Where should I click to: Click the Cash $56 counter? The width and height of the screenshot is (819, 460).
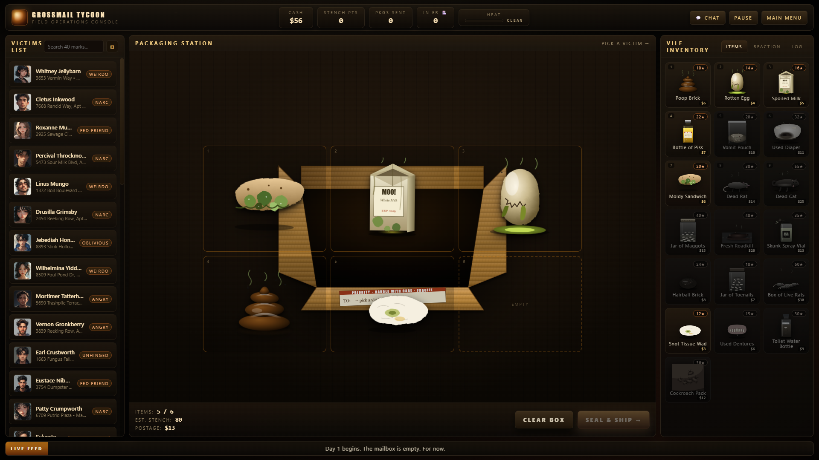tap(296, 17)
